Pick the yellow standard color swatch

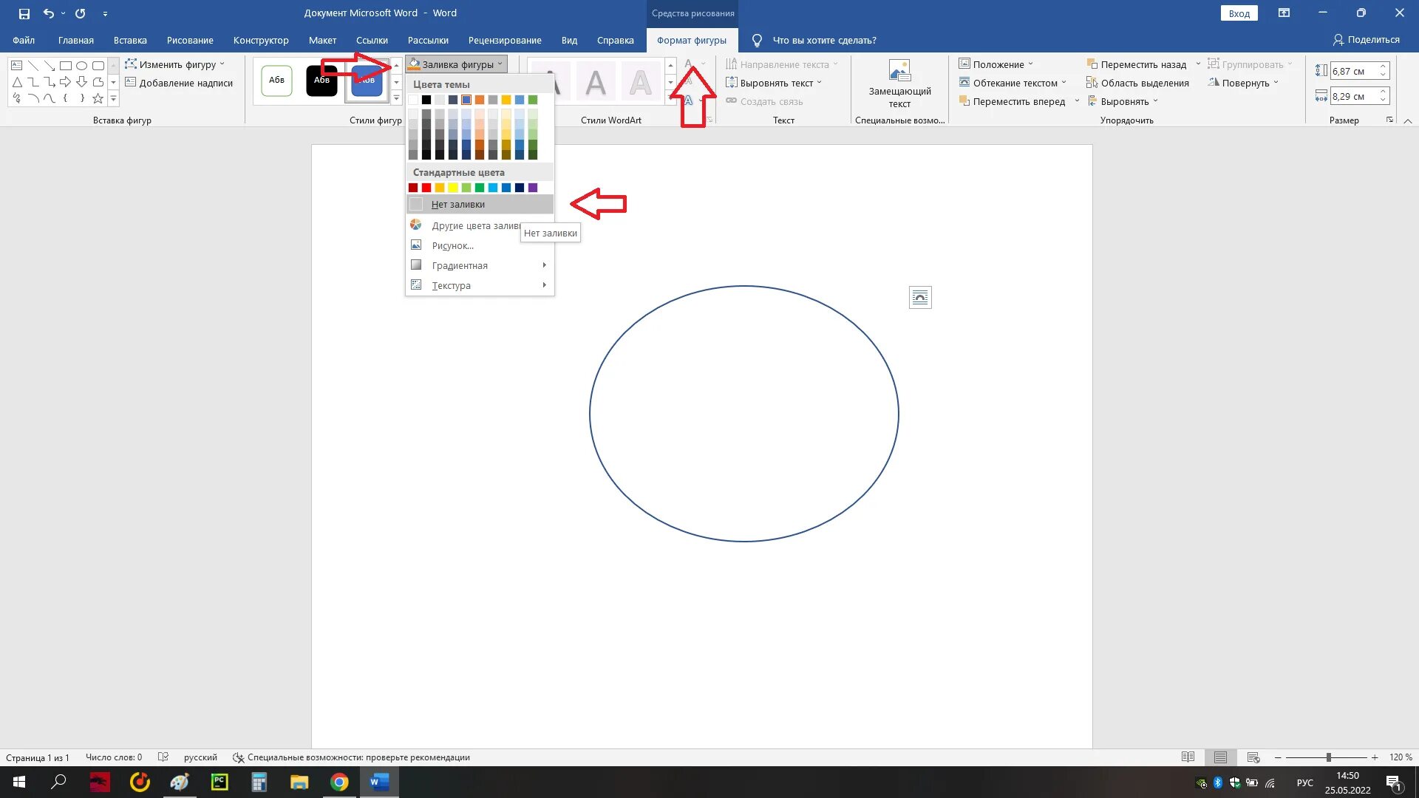453,188
